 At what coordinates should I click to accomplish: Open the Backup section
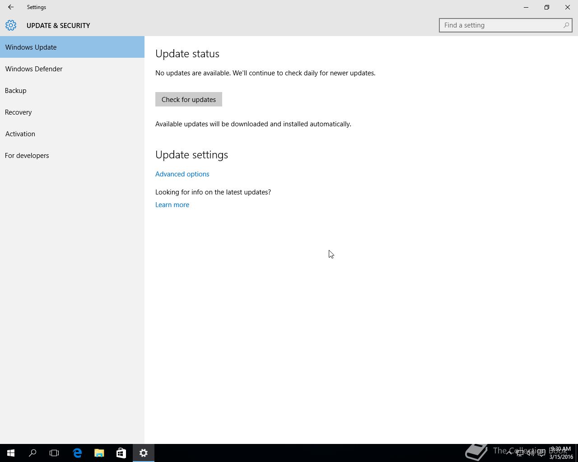click(x=72, y=90)
